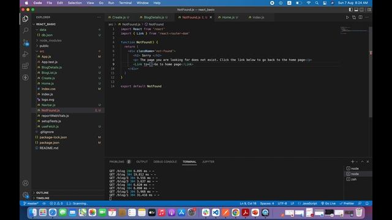Screen dimensions: 392x220
Task: Click the Open Changes icon in editor toolbar
Action: click(354, 17)
